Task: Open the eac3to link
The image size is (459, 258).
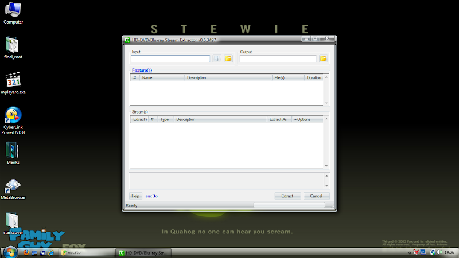Action: 151,196
